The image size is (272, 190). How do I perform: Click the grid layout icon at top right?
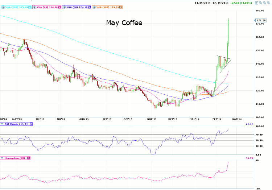[x=257, y=3]
